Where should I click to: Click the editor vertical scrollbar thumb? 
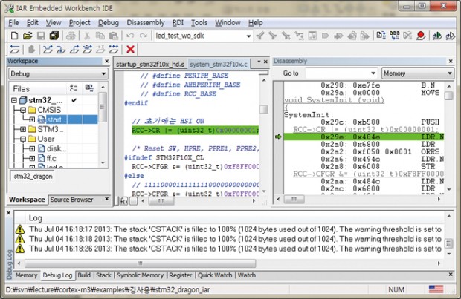pos(264,110)
